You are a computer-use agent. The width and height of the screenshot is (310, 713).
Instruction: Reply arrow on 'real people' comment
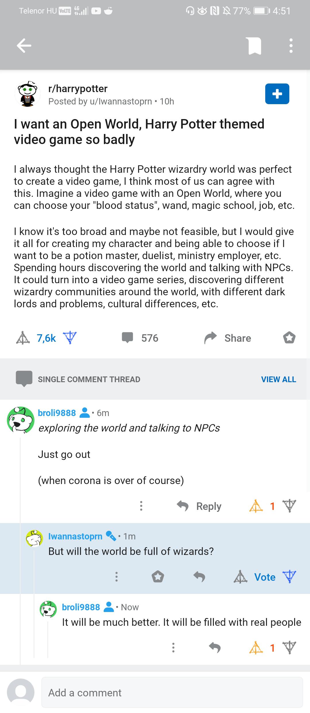pos(215,648)
